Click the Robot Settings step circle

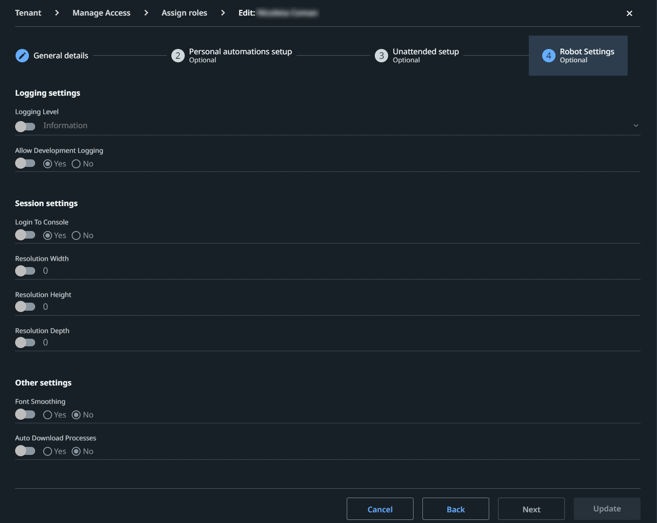pyautogui.click(x=548, y=55)
